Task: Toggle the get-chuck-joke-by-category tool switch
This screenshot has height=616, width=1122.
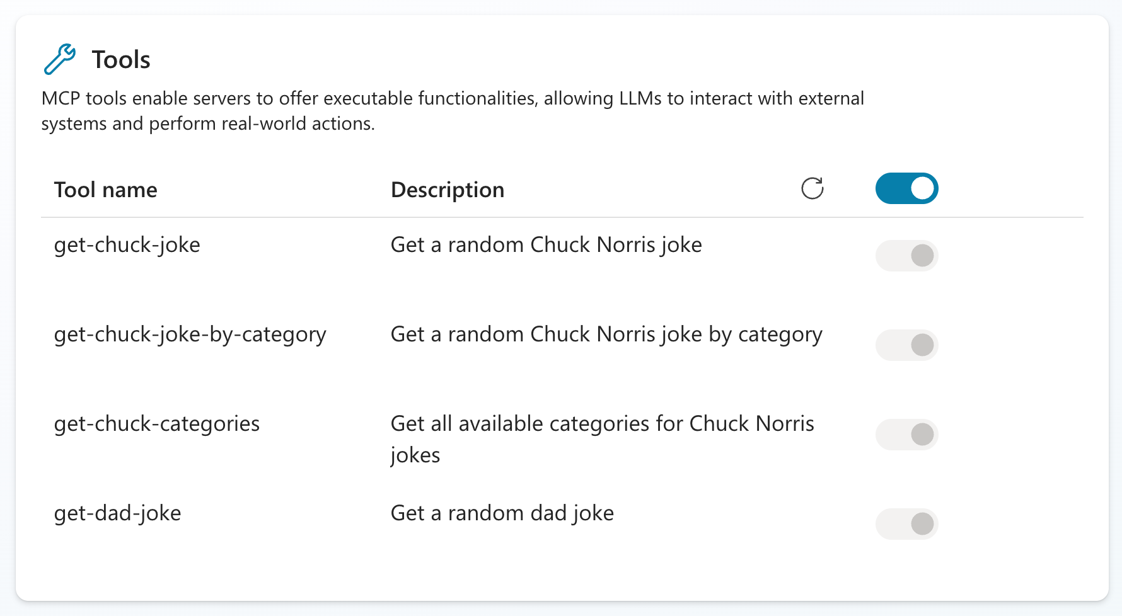Action: tap(906, 345)
